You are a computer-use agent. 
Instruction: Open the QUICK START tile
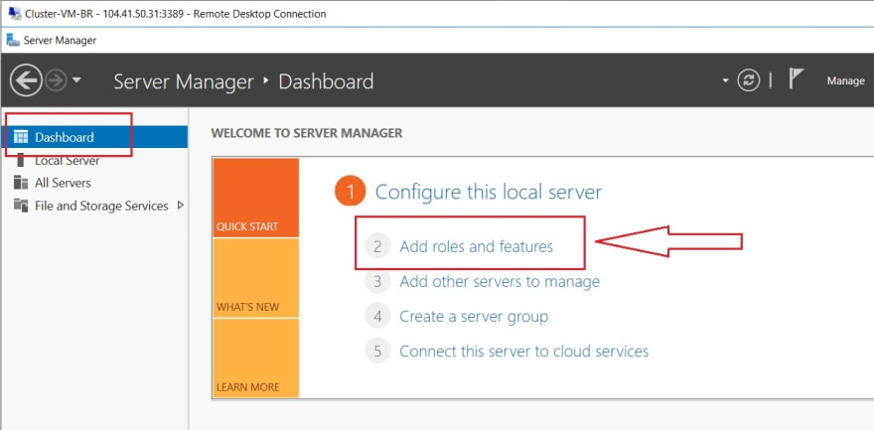(256, 198)
